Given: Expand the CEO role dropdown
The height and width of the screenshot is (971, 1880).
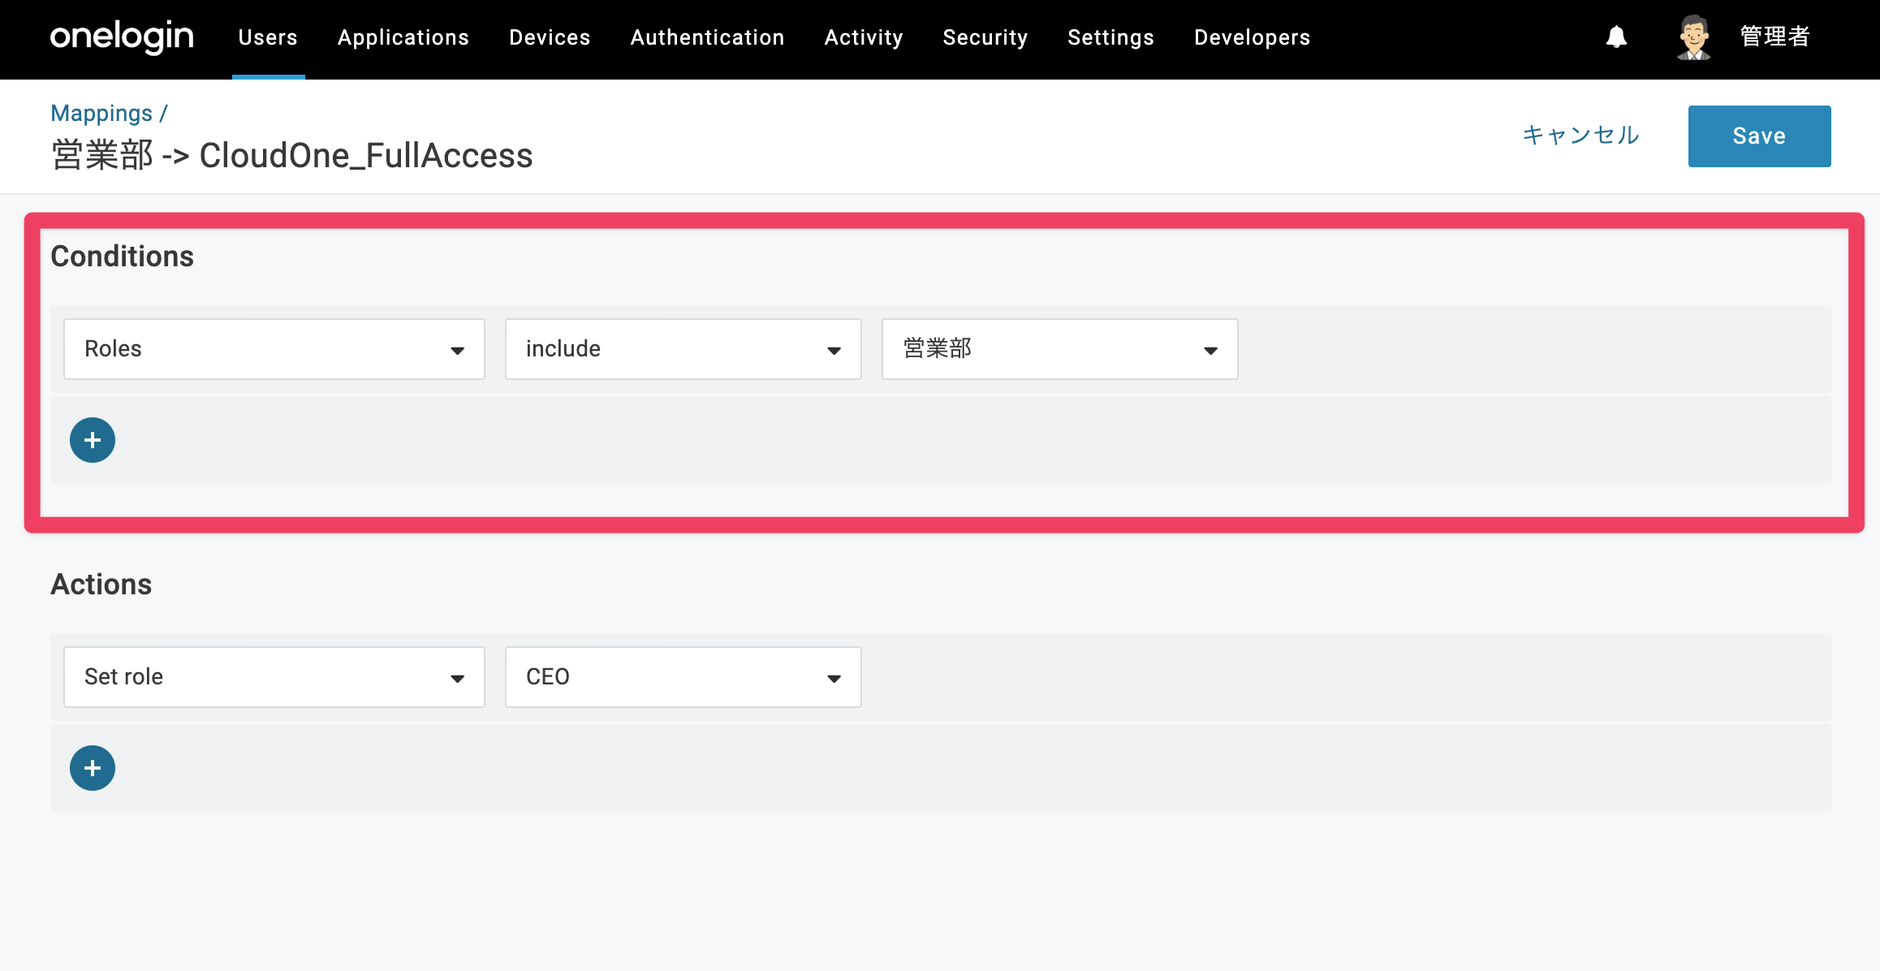Looking at the screenshot, I should pyautogui.click(x=683, y=677).
